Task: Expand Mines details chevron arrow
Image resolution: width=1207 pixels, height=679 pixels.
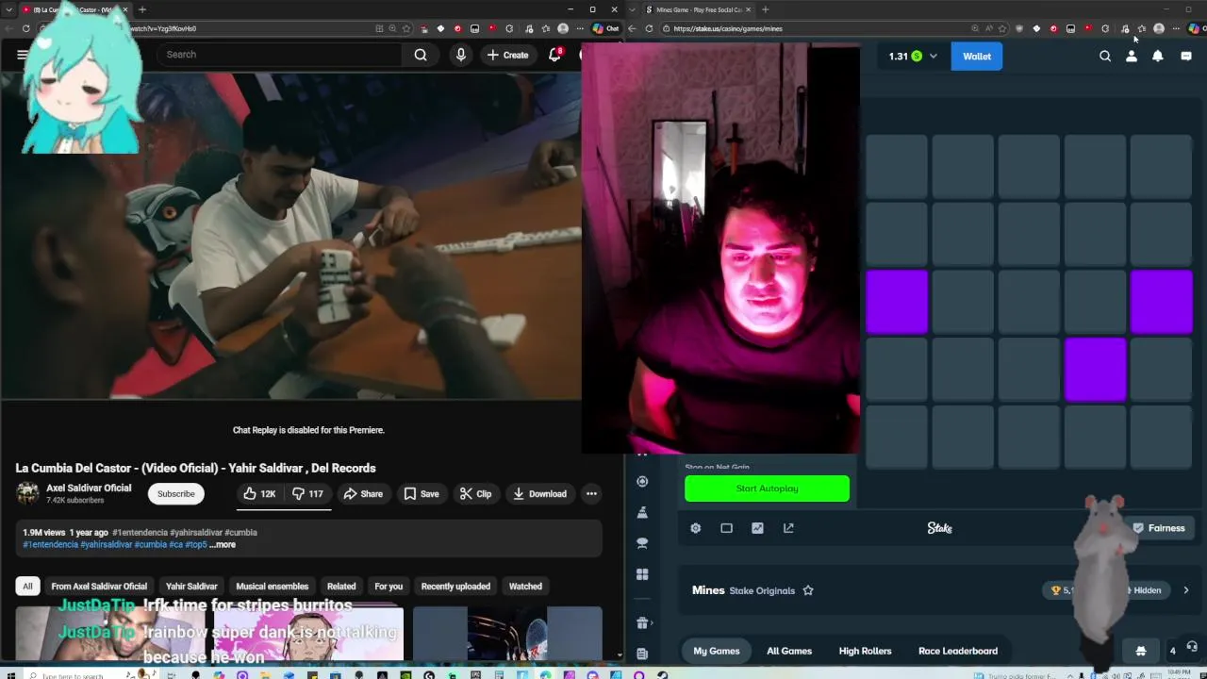Action: tap(1186, 590)
